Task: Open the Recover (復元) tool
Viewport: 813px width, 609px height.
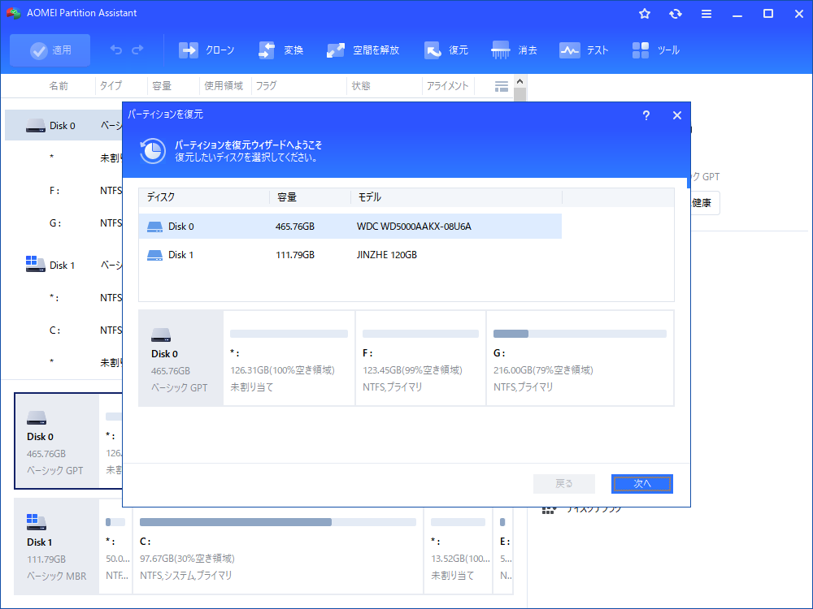Action: point(446,50)
